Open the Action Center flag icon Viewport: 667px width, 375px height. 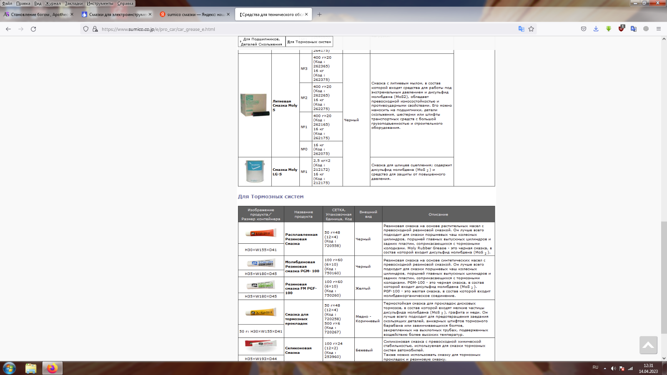pyautogui.click(x=622, y=368)
